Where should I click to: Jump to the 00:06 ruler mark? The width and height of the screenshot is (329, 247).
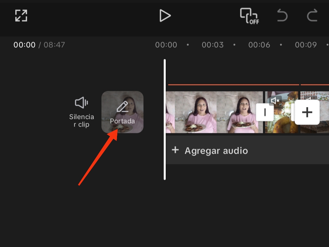[x=259, y=45]
